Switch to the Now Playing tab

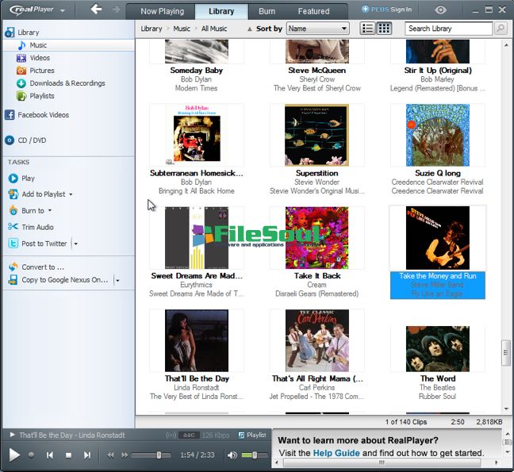[x=162, y=11]
